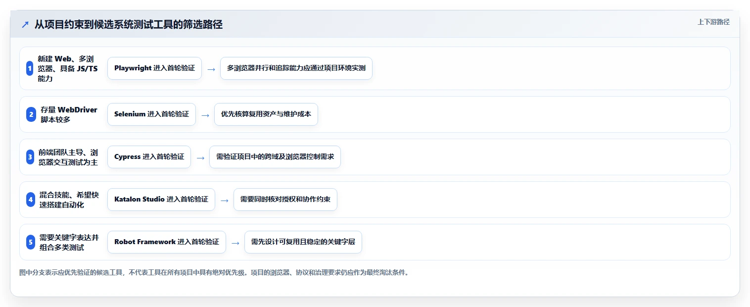Select the Robot Framework 进入首轮验证 box

tap(167, 242)
